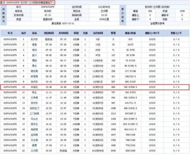190x154 pixels.
Task: Select the 07:15 departure time in detail panel
Action: pyautogui.click(x=48, y=15)
